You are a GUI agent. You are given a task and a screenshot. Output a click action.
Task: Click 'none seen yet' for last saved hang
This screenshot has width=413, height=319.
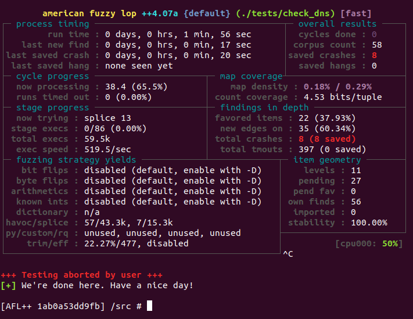click(139, 66)
